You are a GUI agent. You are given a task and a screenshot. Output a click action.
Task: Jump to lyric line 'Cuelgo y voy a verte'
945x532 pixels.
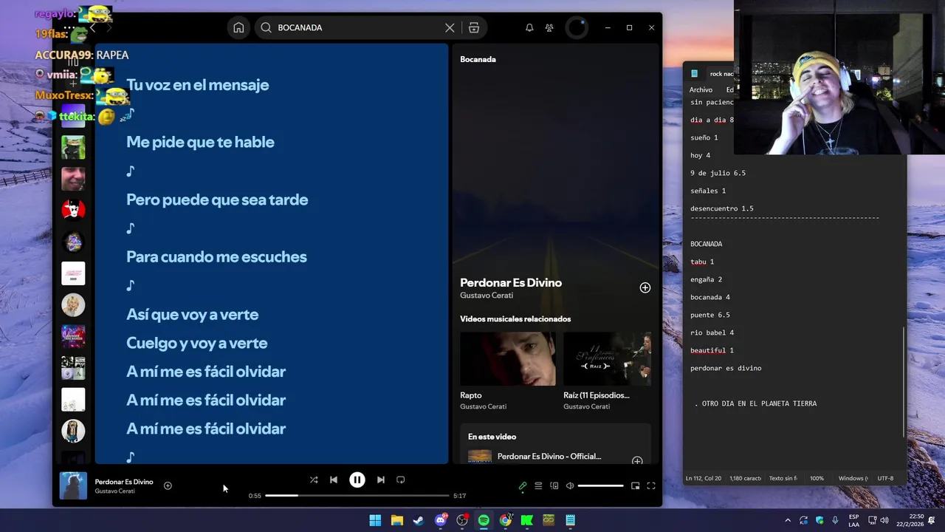click(196, 343)
